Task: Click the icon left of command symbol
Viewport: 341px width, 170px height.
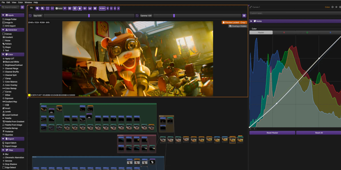Action: click(x=70, y=8)
